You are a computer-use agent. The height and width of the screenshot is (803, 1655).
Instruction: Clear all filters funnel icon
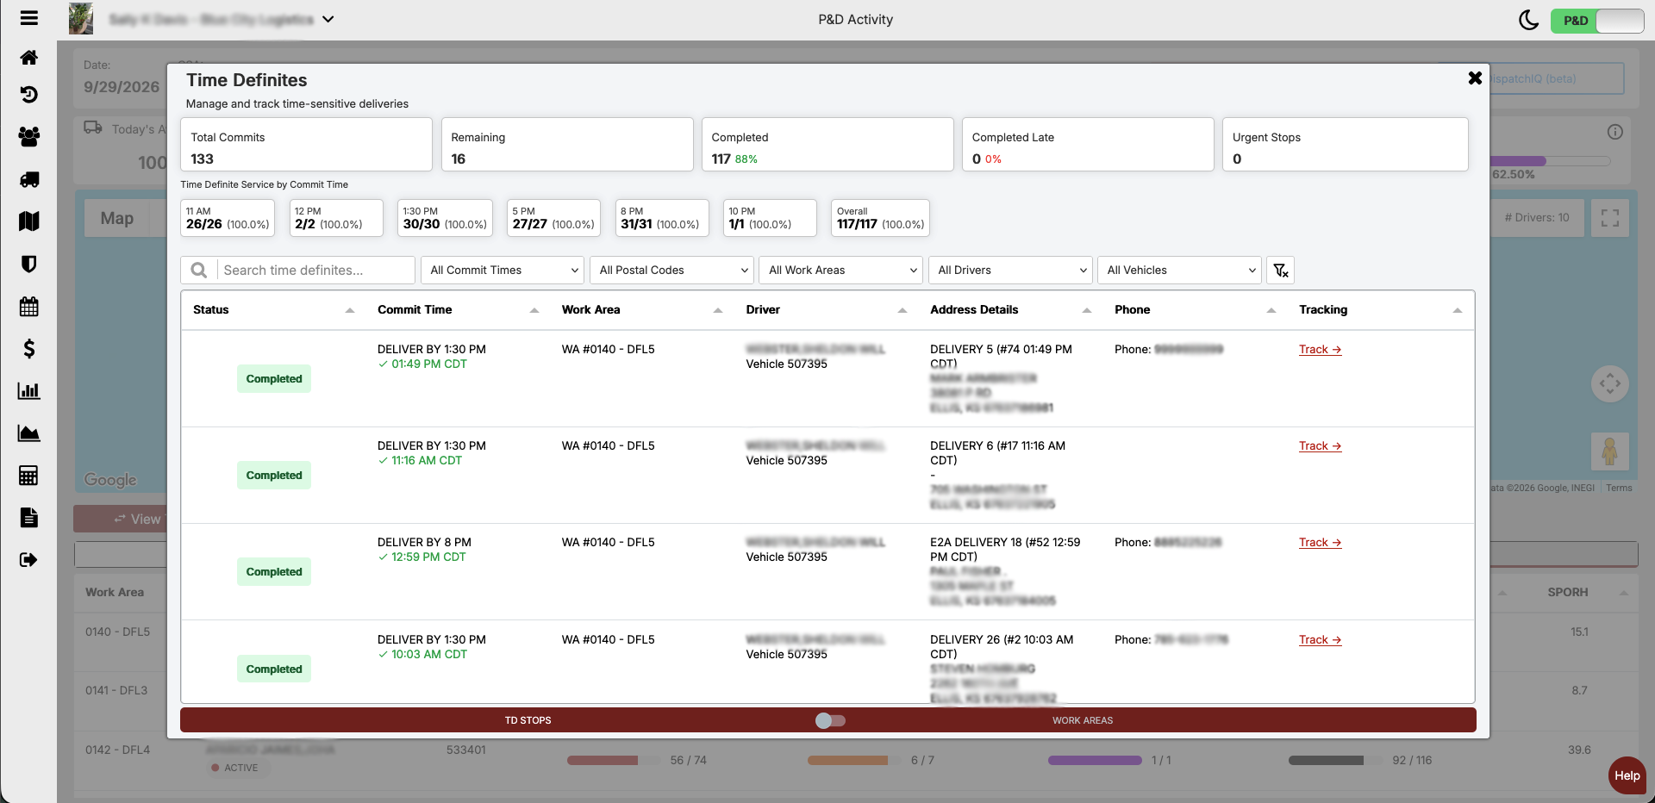point(1281,271)
